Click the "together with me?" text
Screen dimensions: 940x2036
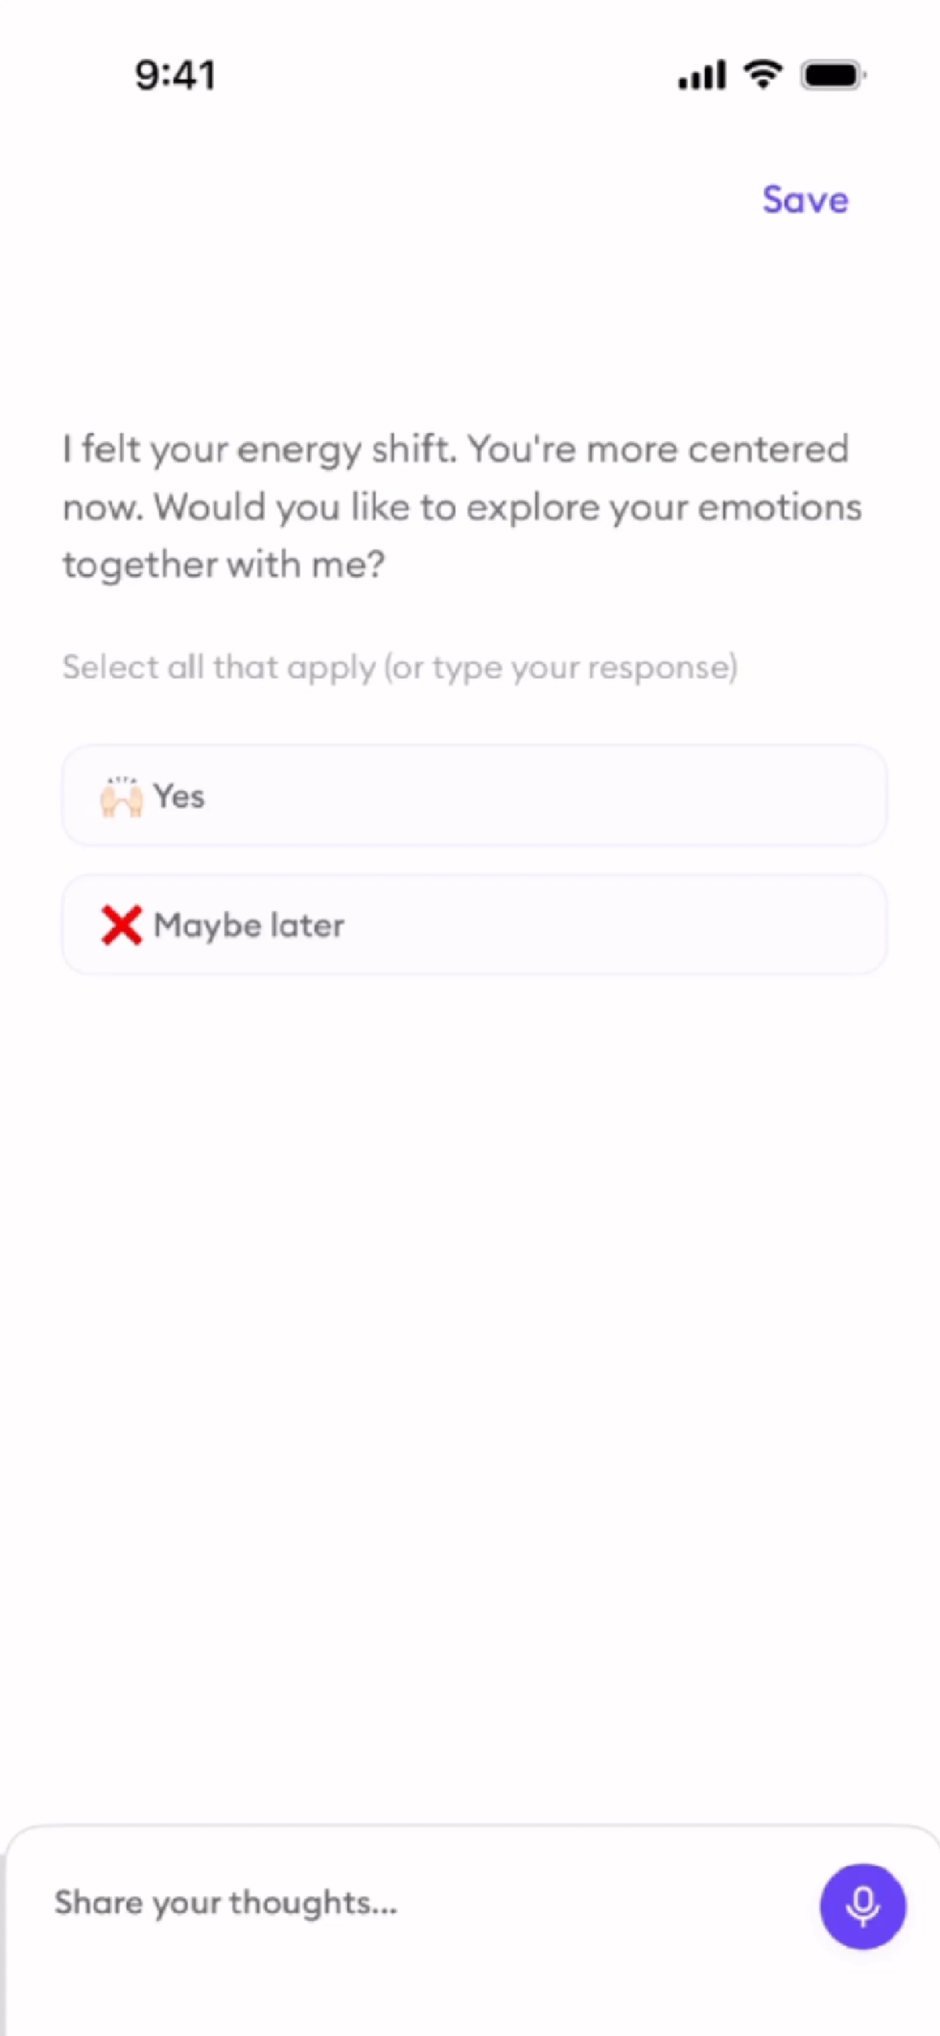pyautogui.click(x=224, y=564)
